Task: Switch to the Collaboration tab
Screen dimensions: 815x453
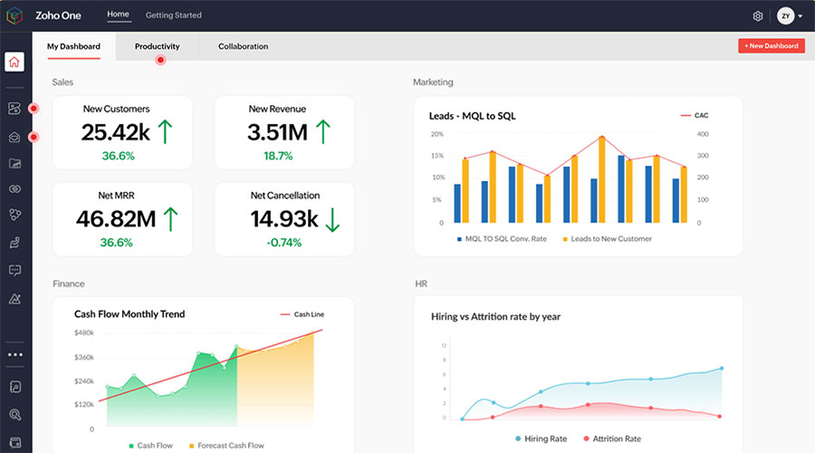Action: click(243, 46)
